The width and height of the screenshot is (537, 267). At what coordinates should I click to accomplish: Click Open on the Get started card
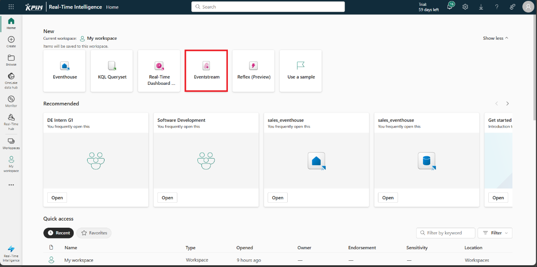click(x=498, y=198)
